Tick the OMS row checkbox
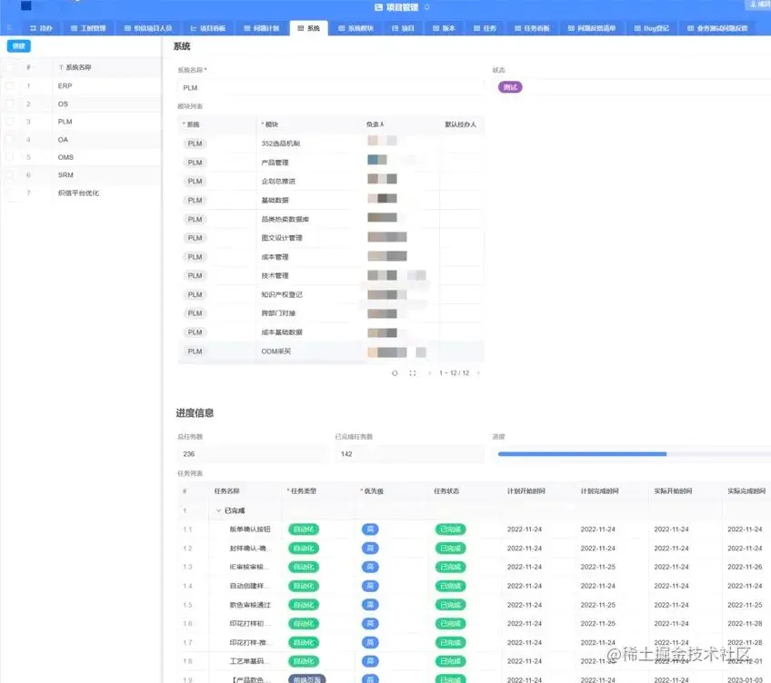Image resolution: width=771 pixels, height=683 pixels. click(x=9, y=157)
